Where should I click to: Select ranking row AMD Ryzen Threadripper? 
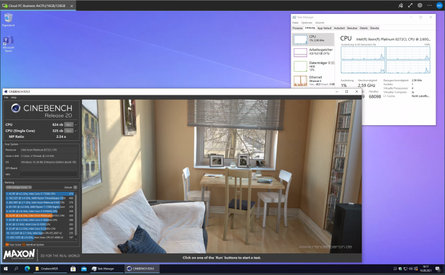[x=39, y=198]
